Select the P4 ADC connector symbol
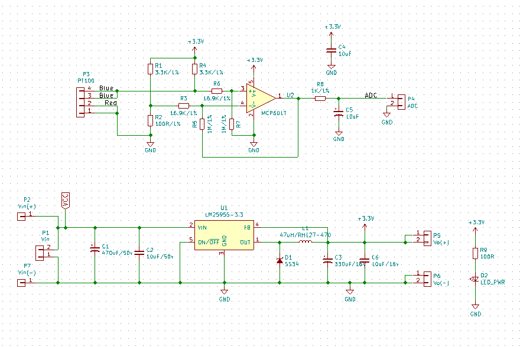This screenshot has height=347, width=520. click(x=401, y=102)
